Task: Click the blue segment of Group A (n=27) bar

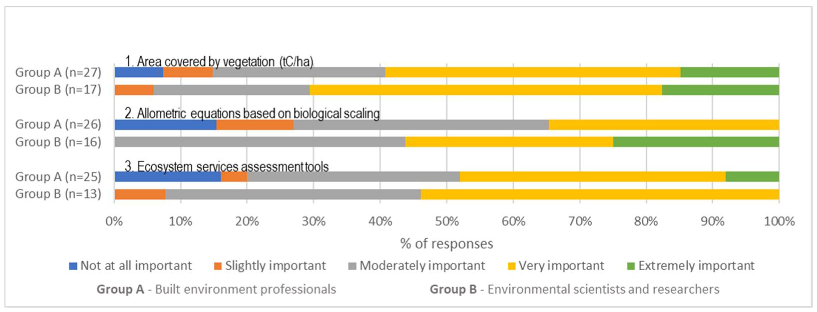Action: point(139,72)
